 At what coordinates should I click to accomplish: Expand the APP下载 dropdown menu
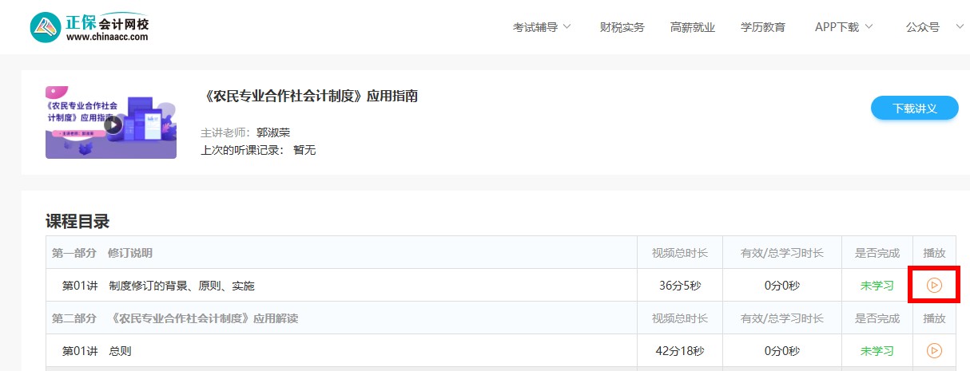tap(844, 27)
